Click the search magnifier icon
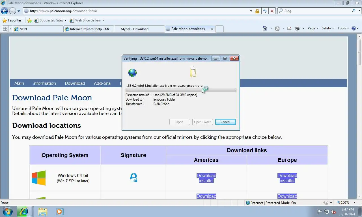This screenshot has height=217, width=362. pyautogui.click(x=354, y=11)
